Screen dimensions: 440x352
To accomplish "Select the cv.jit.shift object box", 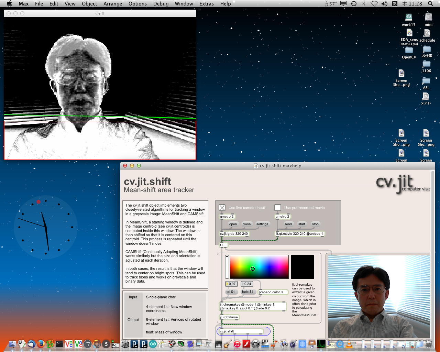I will pos(241,331).
